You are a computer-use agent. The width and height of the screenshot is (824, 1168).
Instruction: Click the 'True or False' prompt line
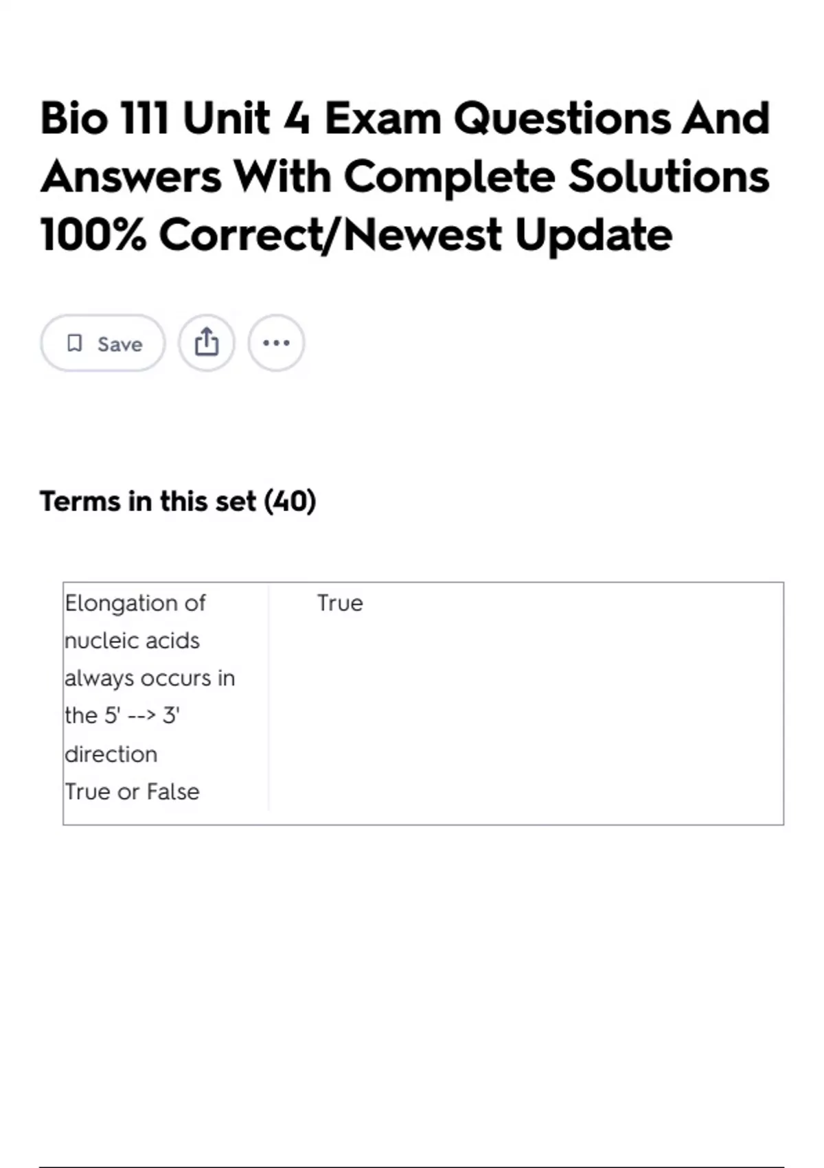coord(132,791)
